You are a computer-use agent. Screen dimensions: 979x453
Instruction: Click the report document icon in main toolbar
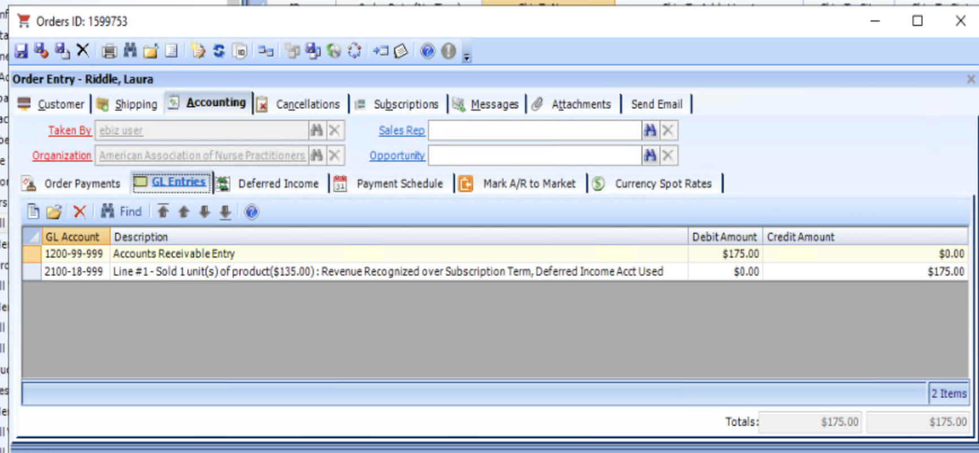(171, 51)
